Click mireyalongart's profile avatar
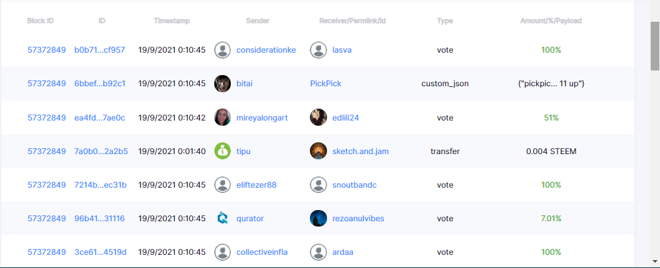660x268 pixels. coord(223,117)
